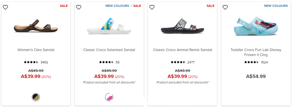
Task: Check the 2477 reviews star rating
Action: pos(183,62)
